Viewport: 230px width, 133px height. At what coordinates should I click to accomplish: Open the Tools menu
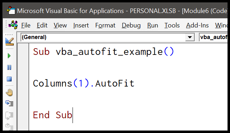coord(172,25)
